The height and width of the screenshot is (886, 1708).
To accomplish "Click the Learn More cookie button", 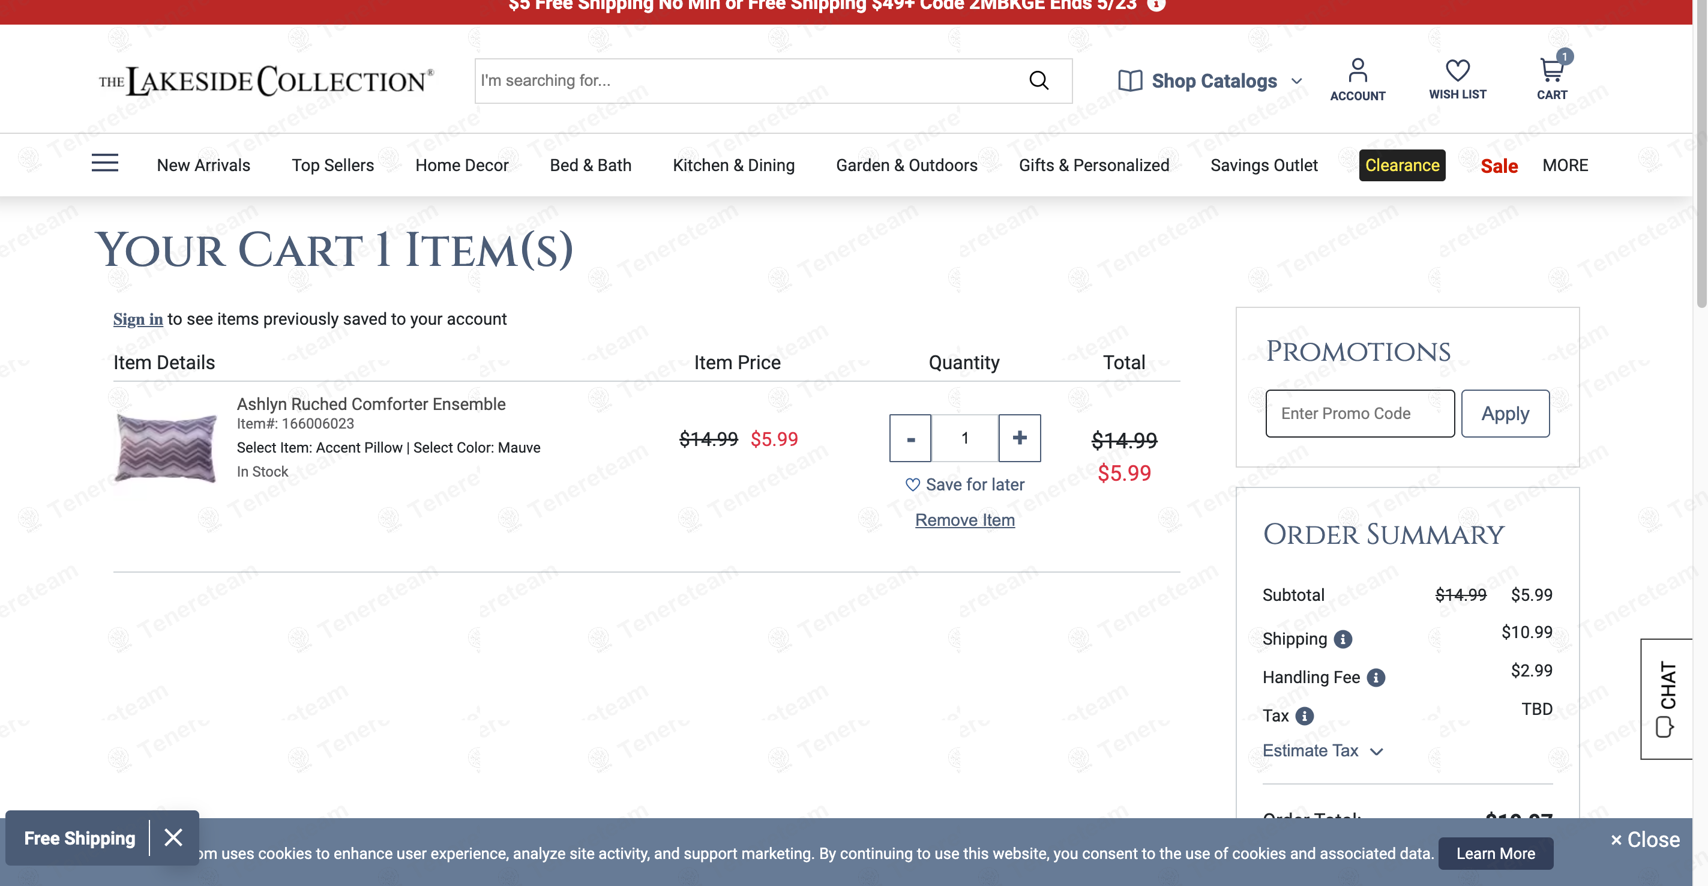I will point(1495,854).
